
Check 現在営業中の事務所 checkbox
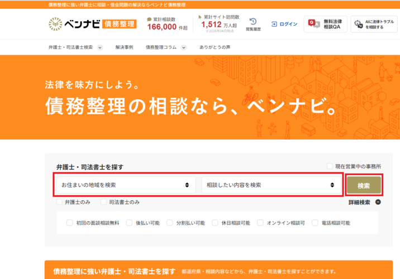pyautogui.click(x=330, y=166)
